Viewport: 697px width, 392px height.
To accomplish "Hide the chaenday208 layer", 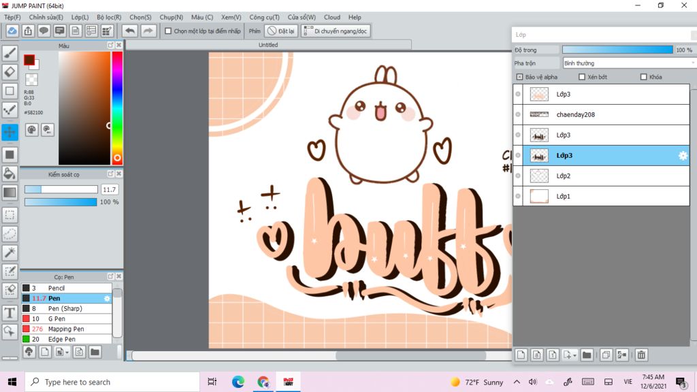I will pos(518,114).
